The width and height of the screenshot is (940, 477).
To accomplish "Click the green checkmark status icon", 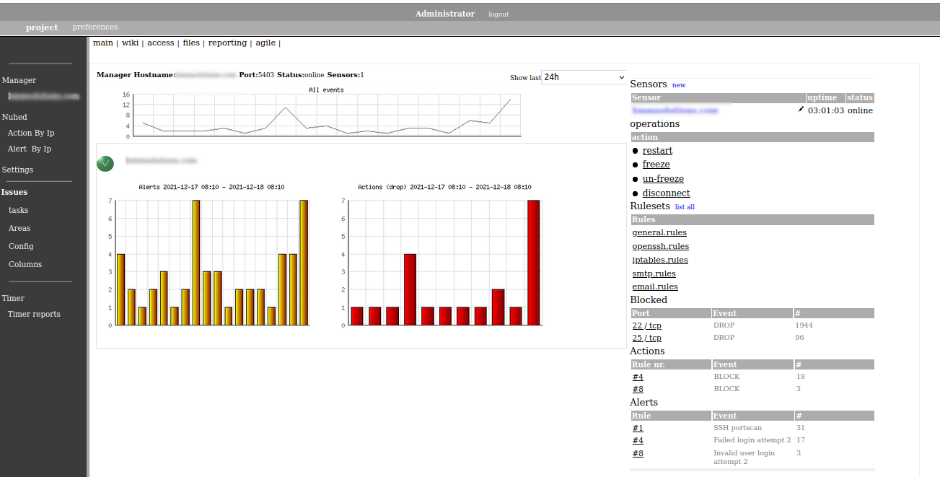I will pyautogui.click(x=105, y=164).
